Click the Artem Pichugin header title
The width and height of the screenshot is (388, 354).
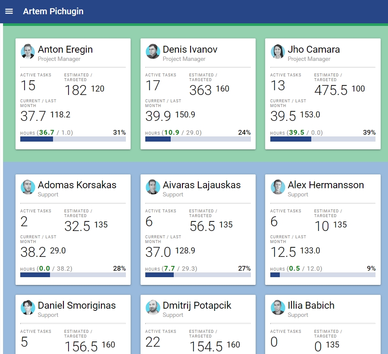tap(53, 11)
